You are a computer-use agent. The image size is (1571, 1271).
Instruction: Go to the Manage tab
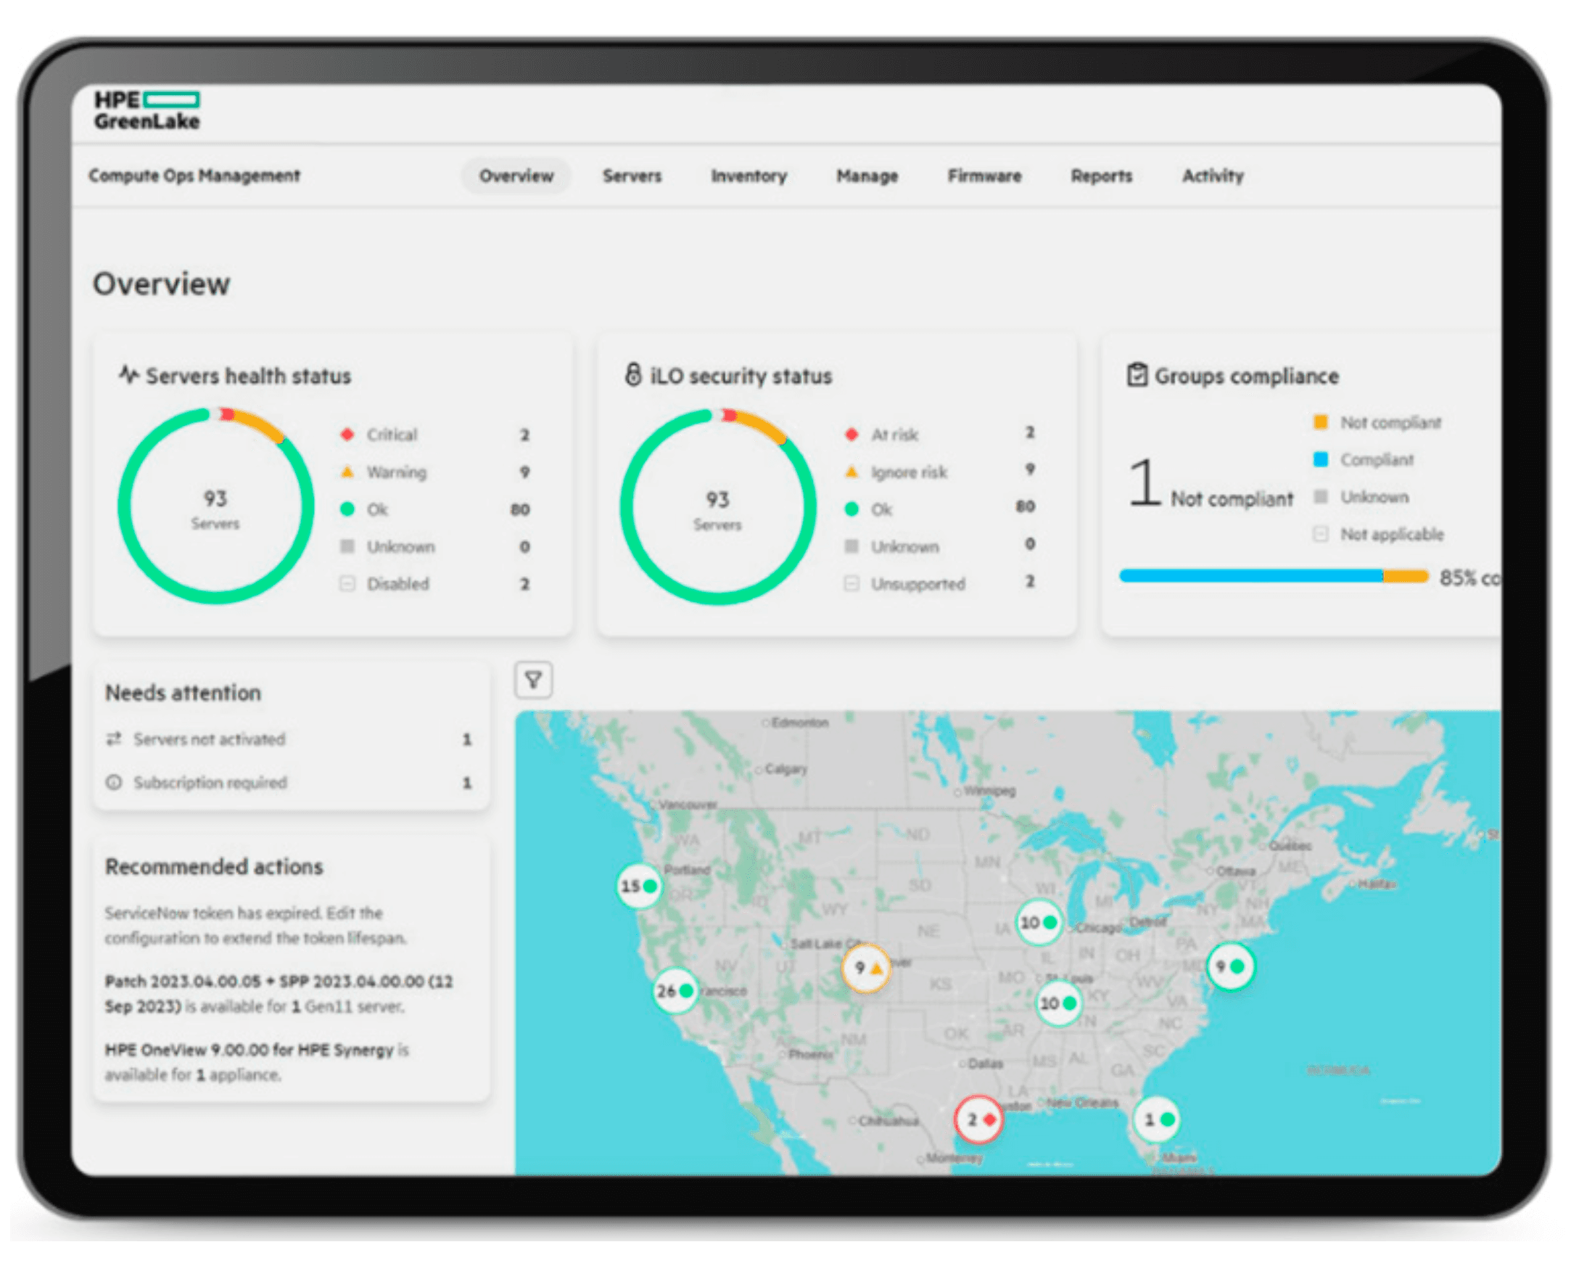click(867, 176)
